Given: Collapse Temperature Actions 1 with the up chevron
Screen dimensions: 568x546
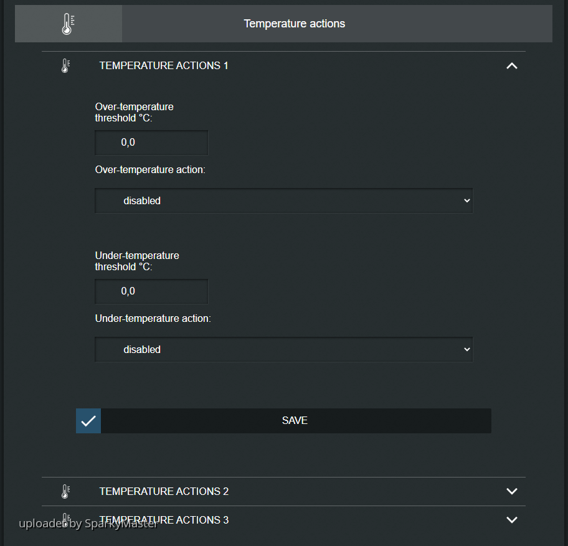Looking at the screenshot, I should point(512,65).
